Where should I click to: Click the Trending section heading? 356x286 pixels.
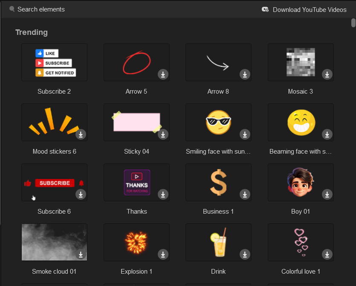(32, 32)
